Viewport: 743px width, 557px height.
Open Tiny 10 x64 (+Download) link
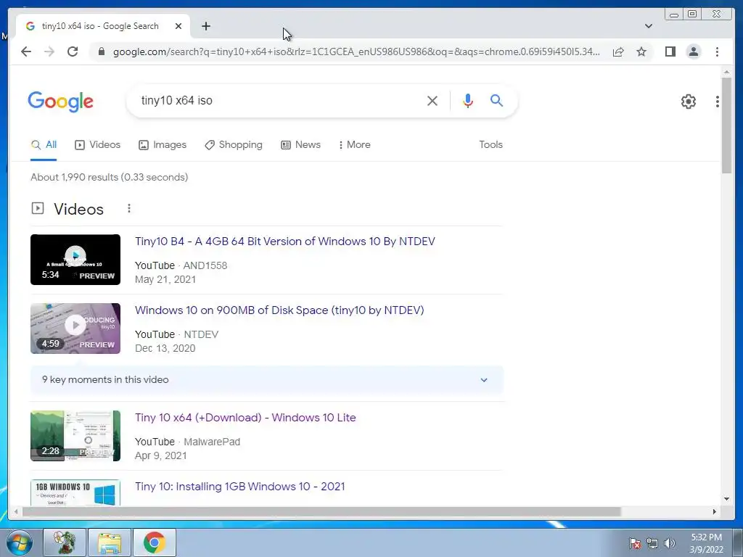(x=245, y=418)
